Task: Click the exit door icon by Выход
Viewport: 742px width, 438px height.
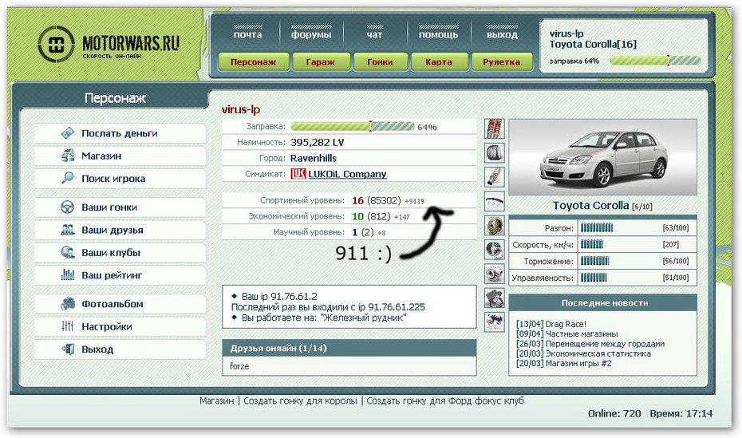Action: (x=68, y=349)
